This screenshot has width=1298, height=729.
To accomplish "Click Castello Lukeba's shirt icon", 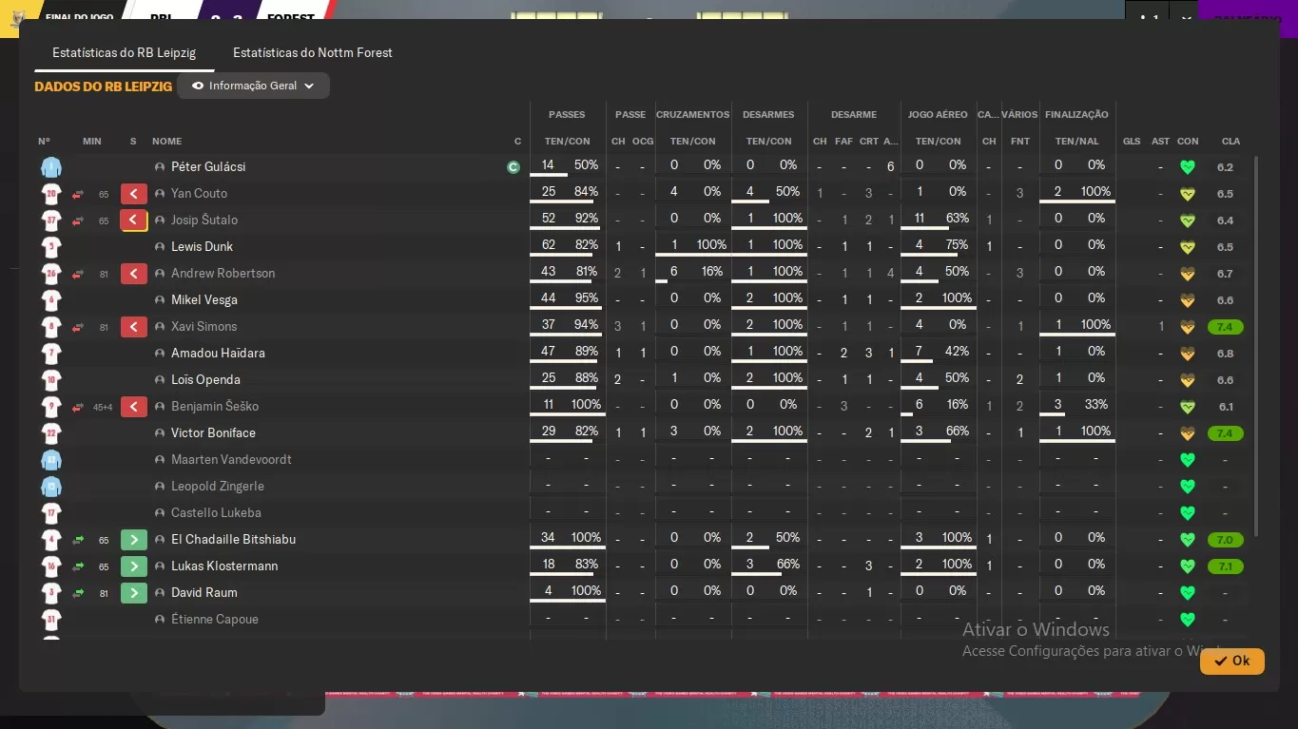I will coord(51,513).
